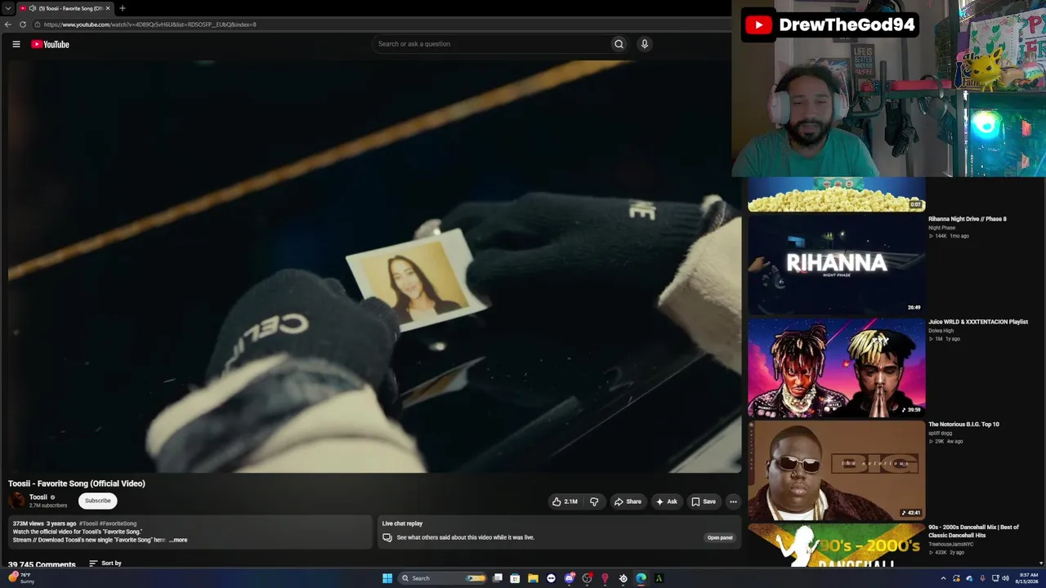Open File Explorer from the taskbar
Screen dimensions: 1046x588
533,578
